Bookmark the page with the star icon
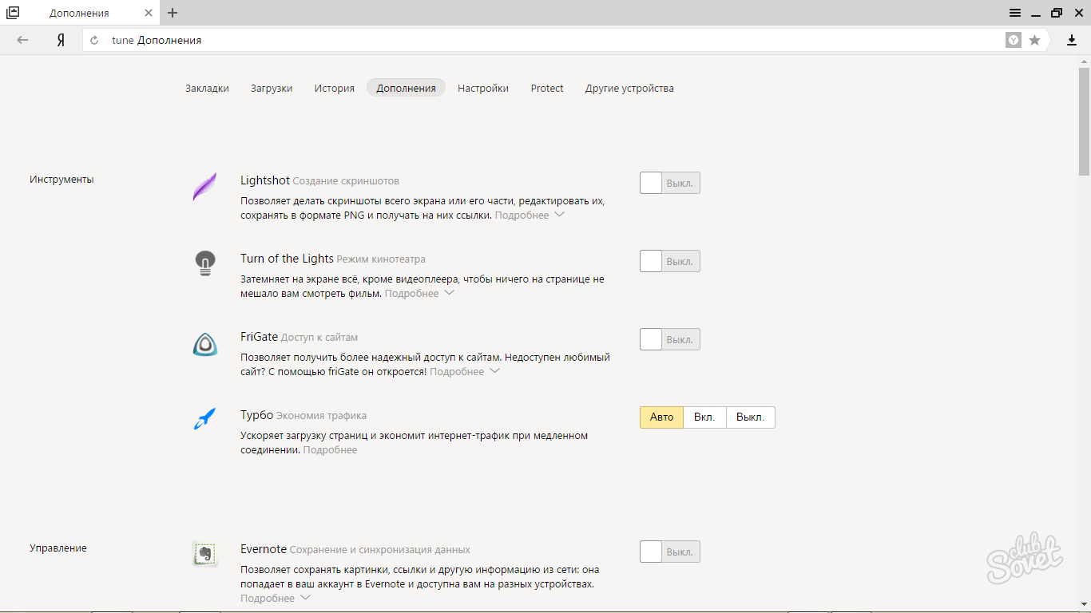 tap(1035, 40)
